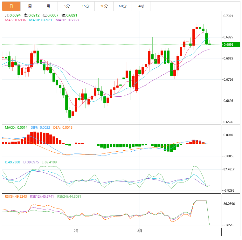Click the DEA:-0.0015 indicator label
Image resolution: width=242 pixels, height=240 pixels.
point(63,127)
